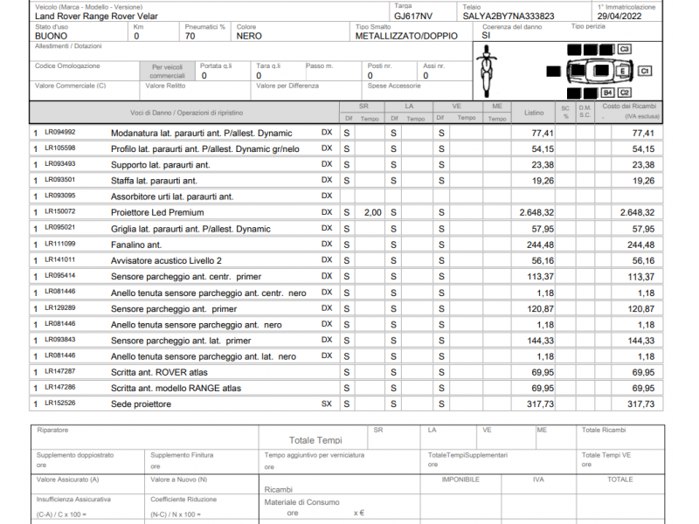Click the motorcycle diagram icon

(486, 71)
